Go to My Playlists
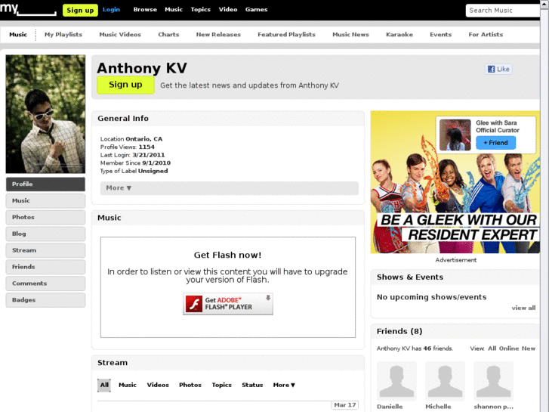Image resolution: width=549 pixels, height=412 pixels. tap(63, 34)
